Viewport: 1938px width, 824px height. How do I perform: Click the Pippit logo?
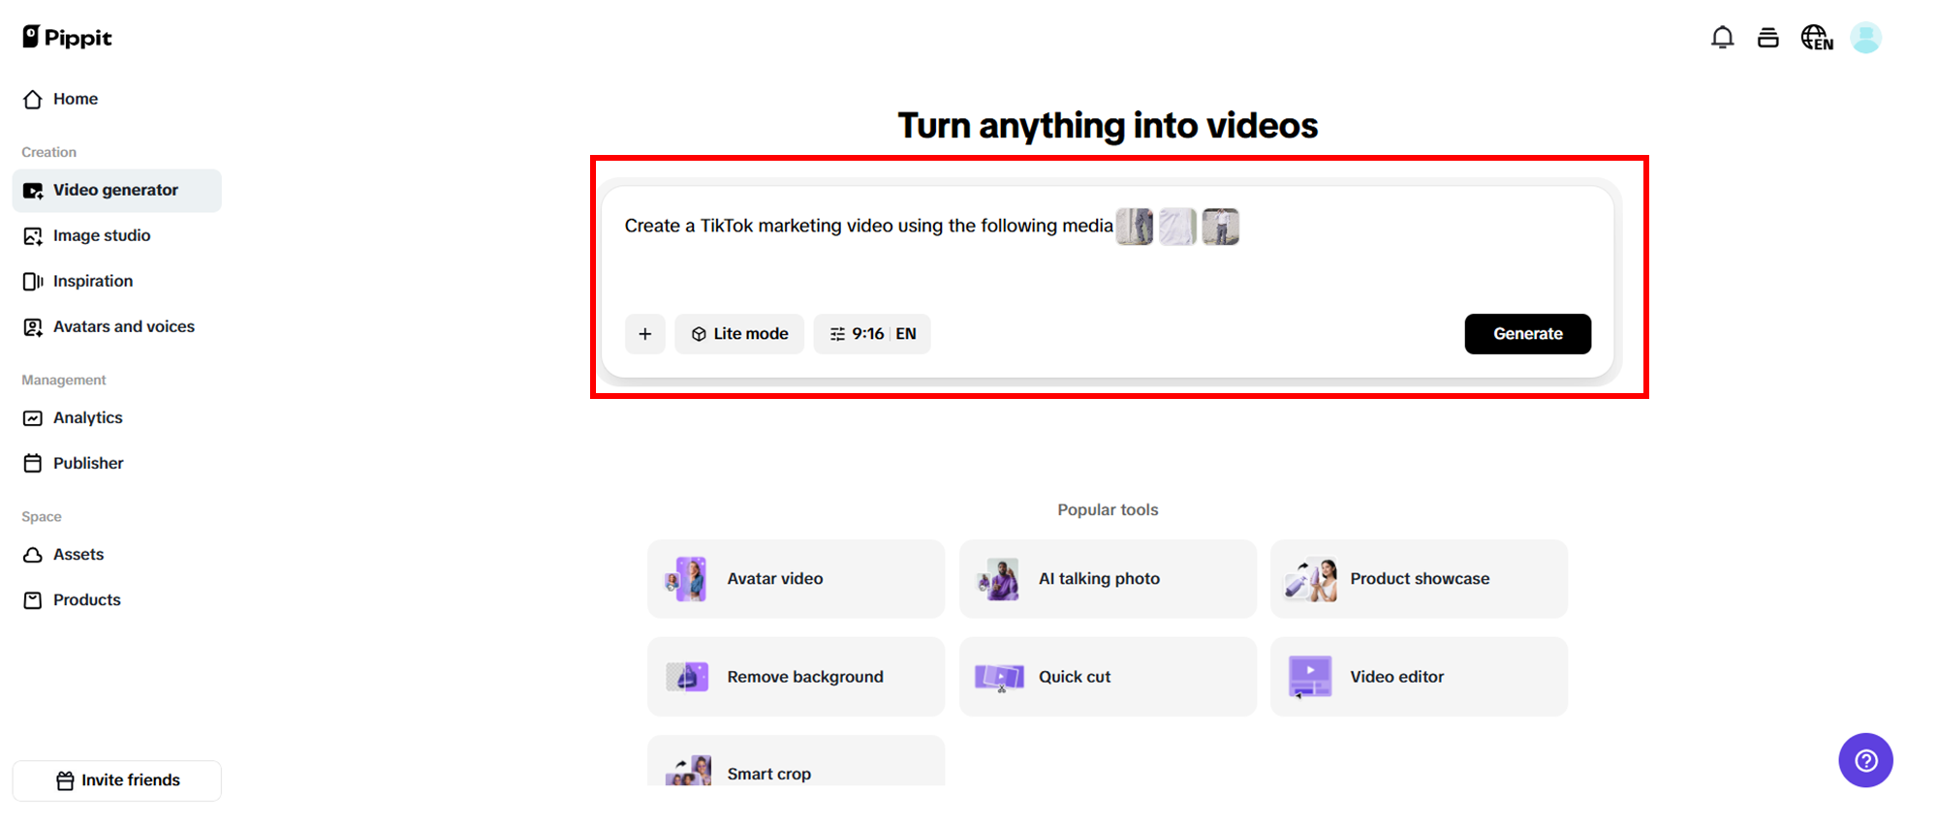[67, 38]
